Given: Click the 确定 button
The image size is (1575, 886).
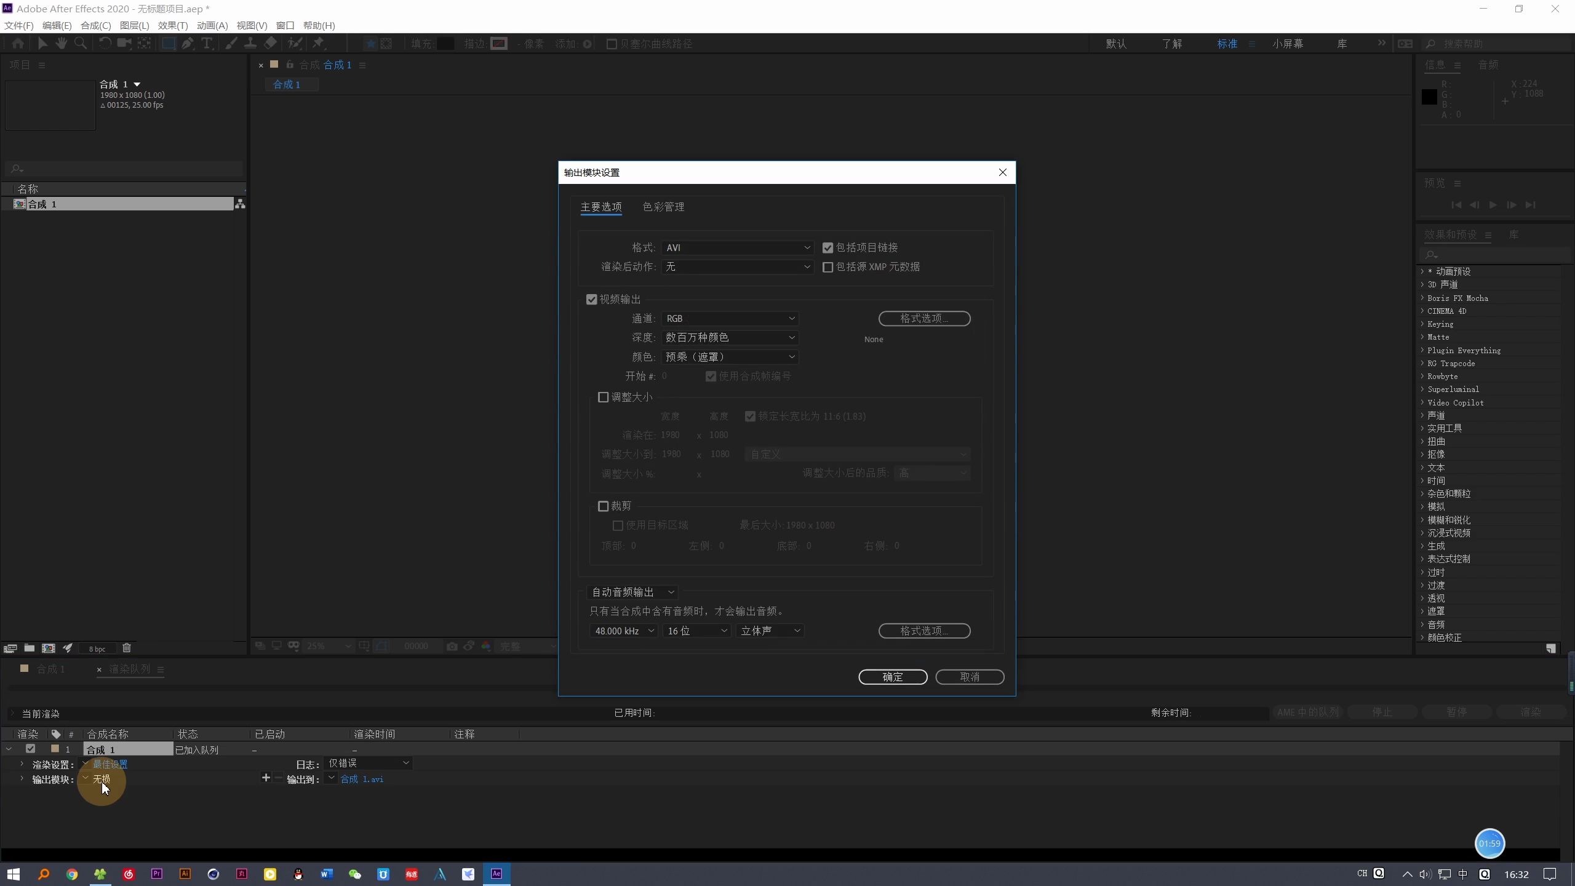Looking at the screenshot, I should click(892, 677).
